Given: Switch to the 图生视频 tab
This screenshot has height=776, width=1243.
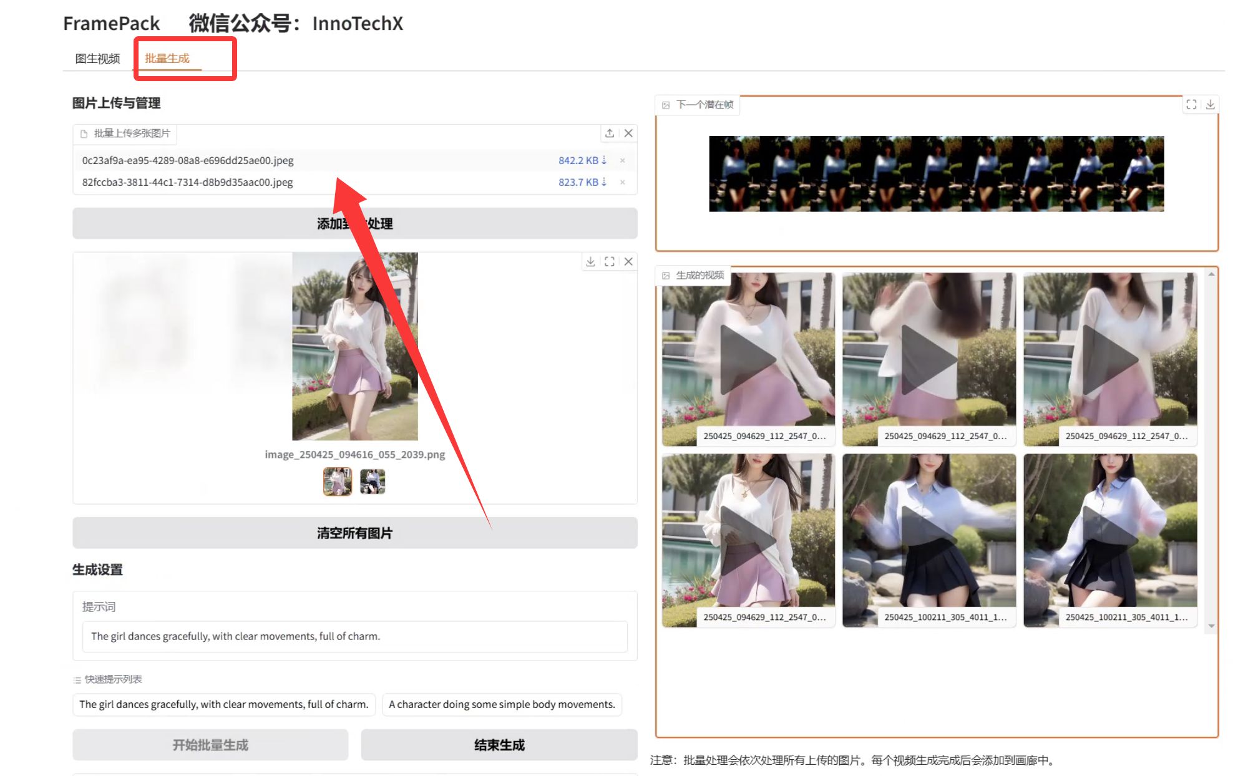Looking at the screenshot, I should (97, 59).
